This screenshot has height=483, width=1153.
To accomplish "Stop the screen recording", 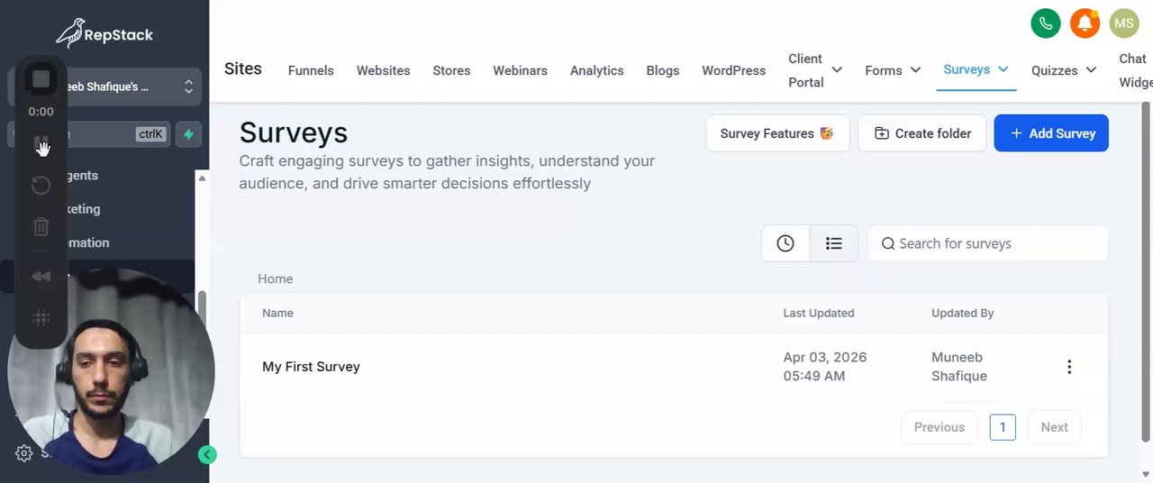I will [41, 79].
